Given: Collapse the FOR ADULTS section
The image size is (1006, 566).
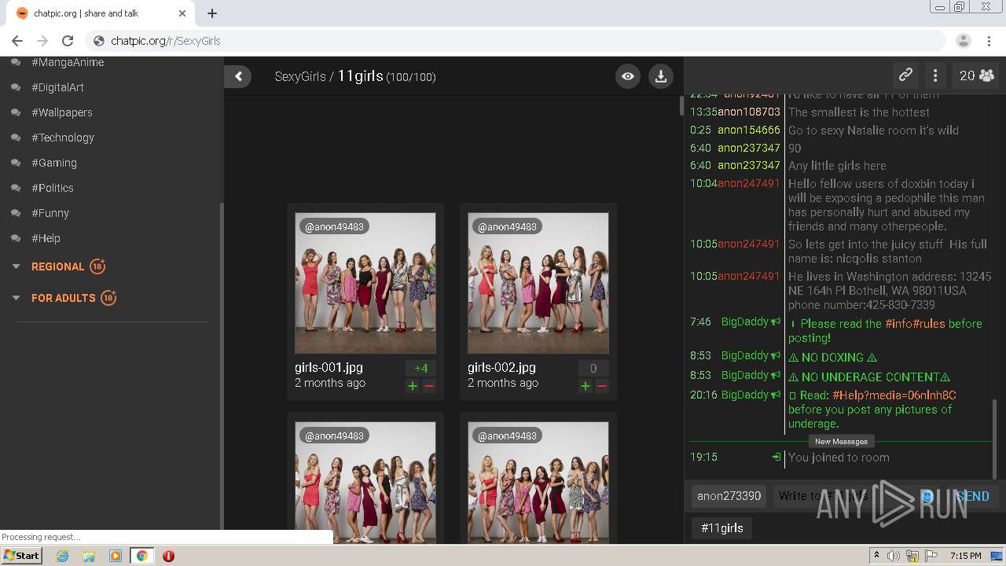Looking at the screenshot, I should [x=16, y=298].
